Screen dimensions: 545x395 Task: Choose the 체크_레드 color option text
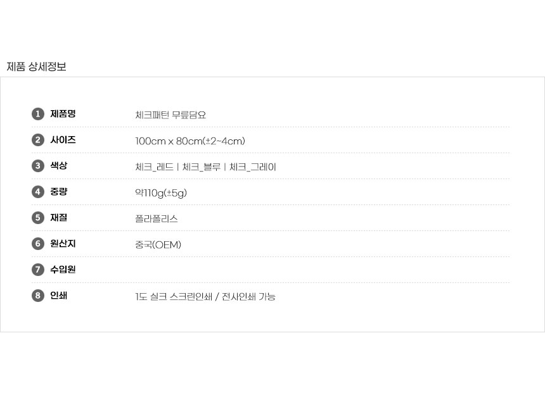[x=155, y=167]
